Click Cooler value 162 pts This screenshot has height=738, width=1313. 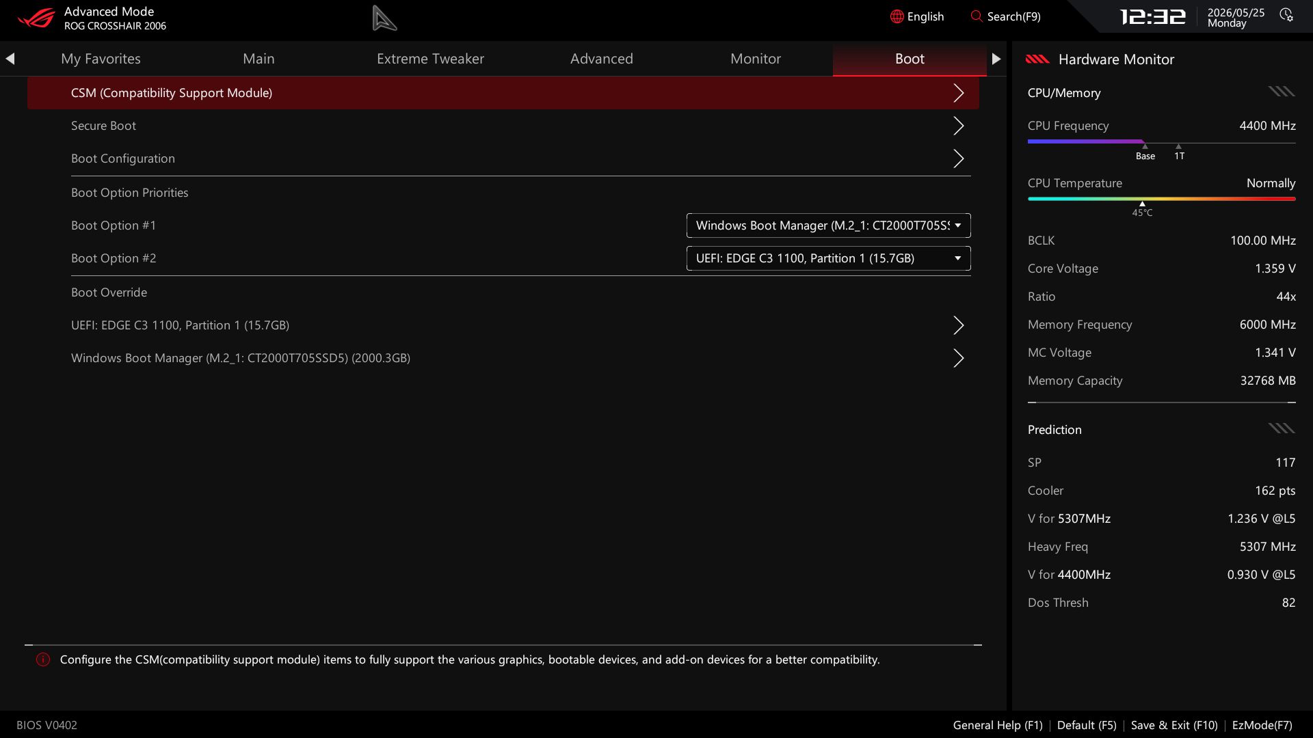click(1275, 491)
